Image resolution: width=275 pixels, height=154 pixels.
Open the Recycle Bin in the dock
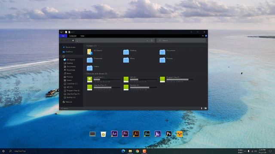tap(103, 134)
